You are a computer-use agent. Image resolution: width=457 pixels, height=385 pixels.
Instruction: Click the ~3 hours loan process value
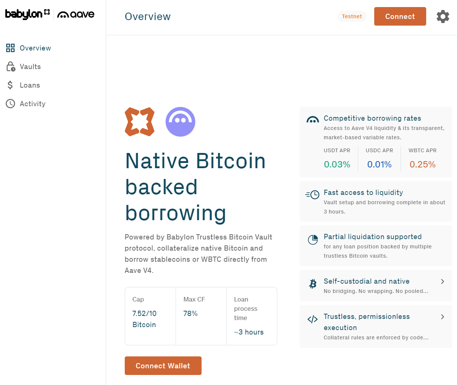[249, 332]
